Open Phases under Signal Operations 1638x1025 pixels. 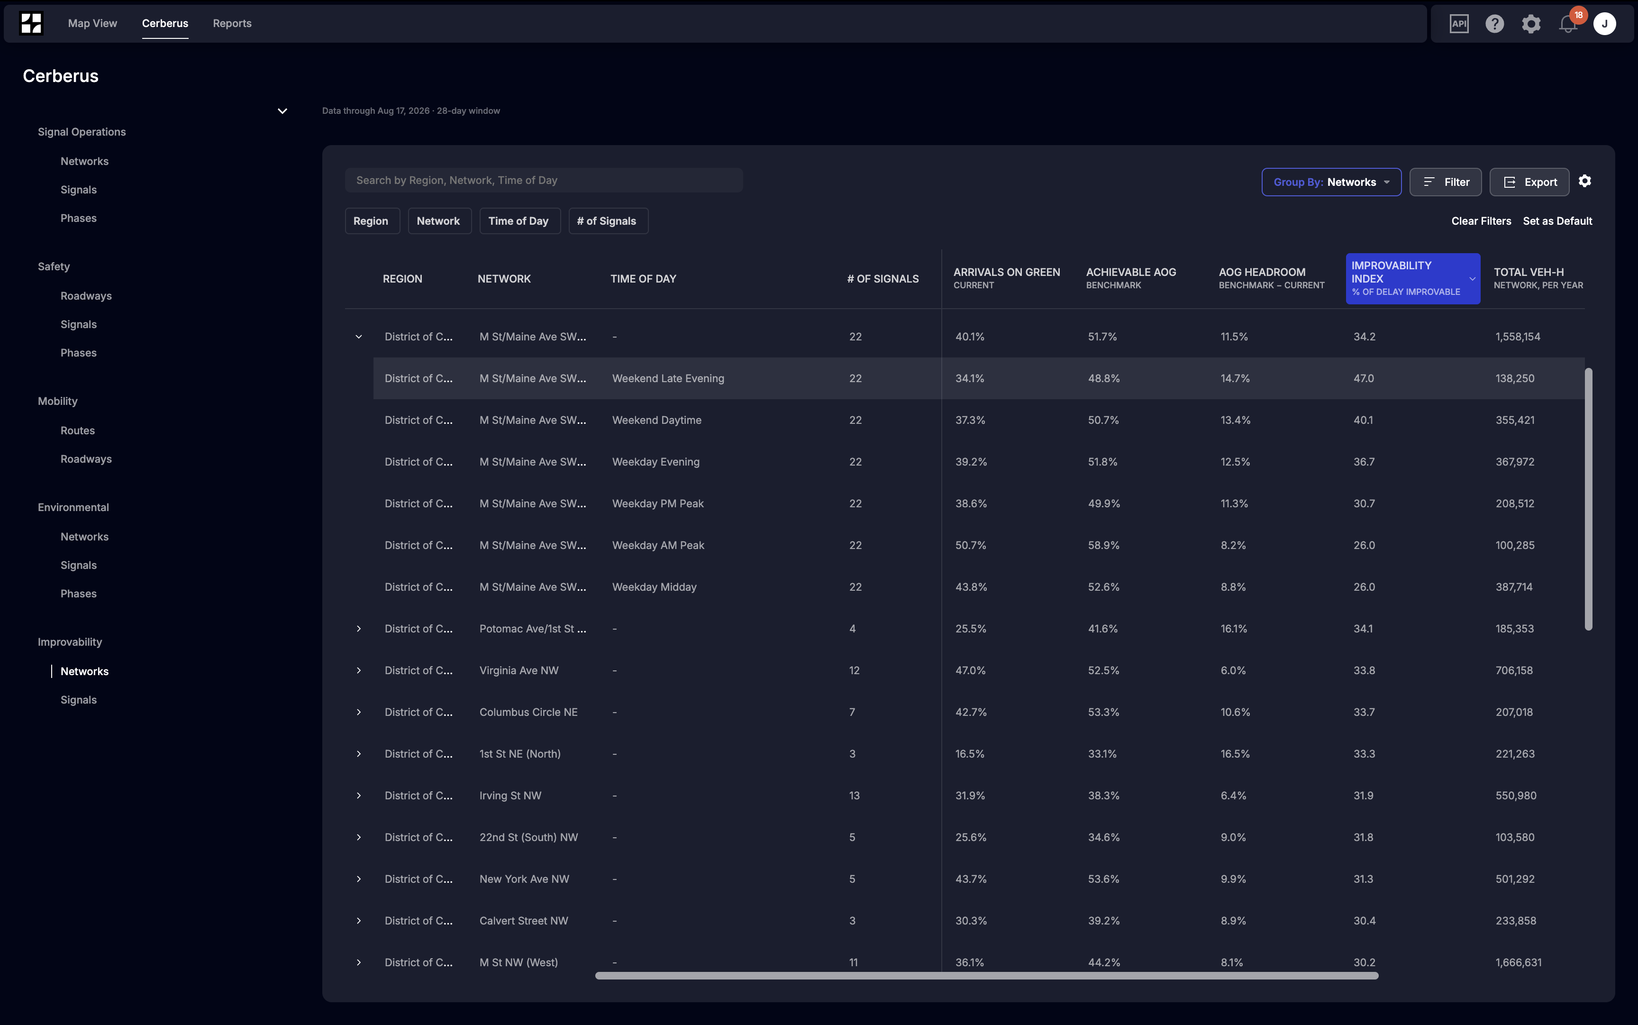click(79, 218)
